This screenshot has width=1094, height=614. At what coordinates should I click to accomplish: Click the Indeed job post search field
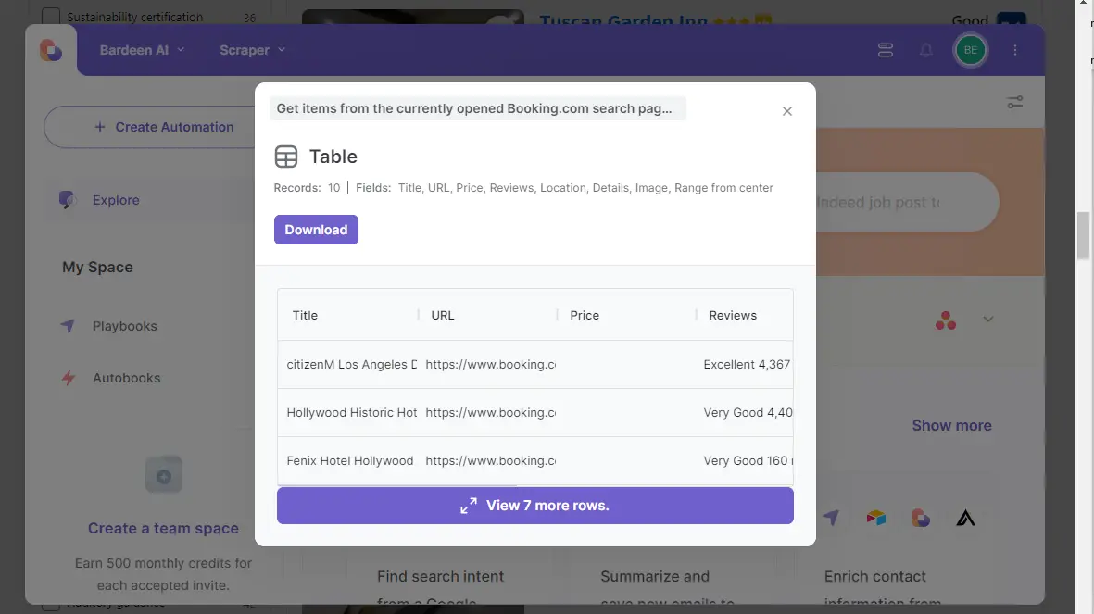pos(906,202)
